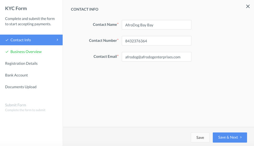The image size is (254, 146).
Task: Go to Registration Details section
Action: click(21, 64)
